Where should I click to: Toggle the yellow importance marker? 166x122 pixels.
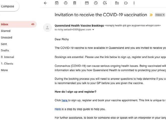click(x=151, y=15)
